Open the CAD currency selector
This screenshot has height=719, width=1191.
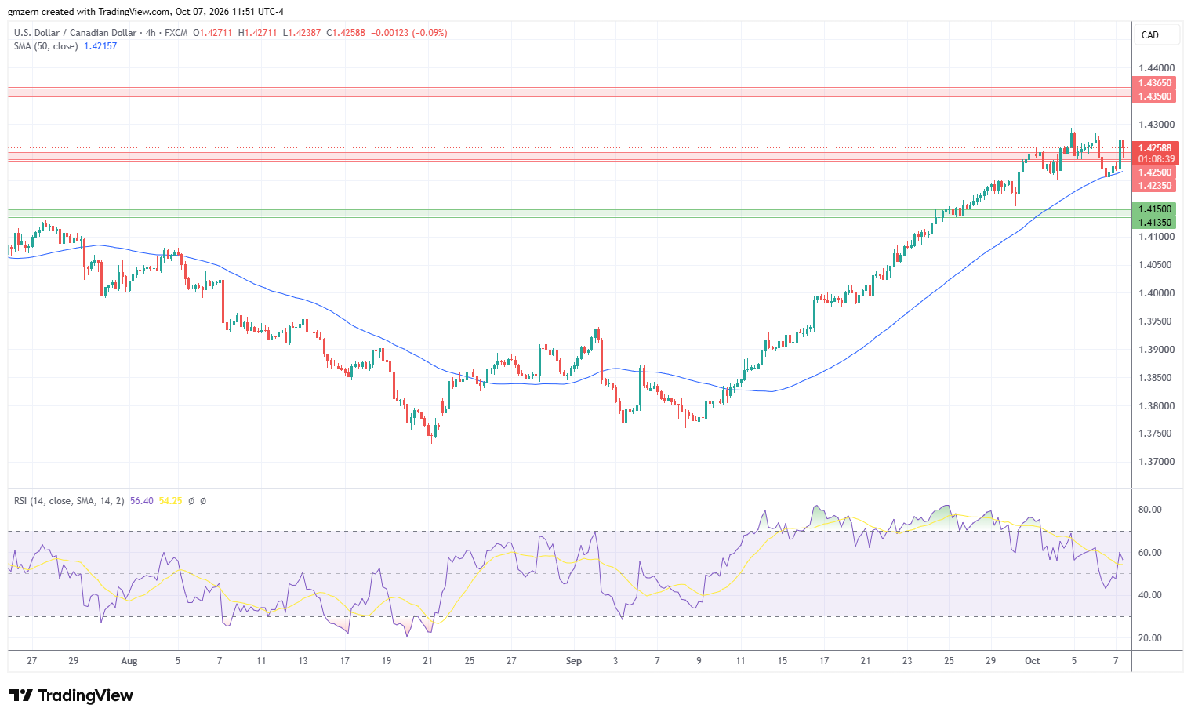tap(1157, 34)
